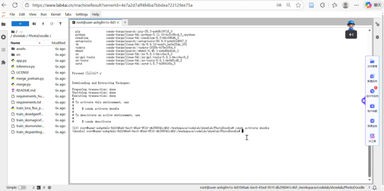
Task: Open the AI工具 panel
Action: tap(372, 138)
